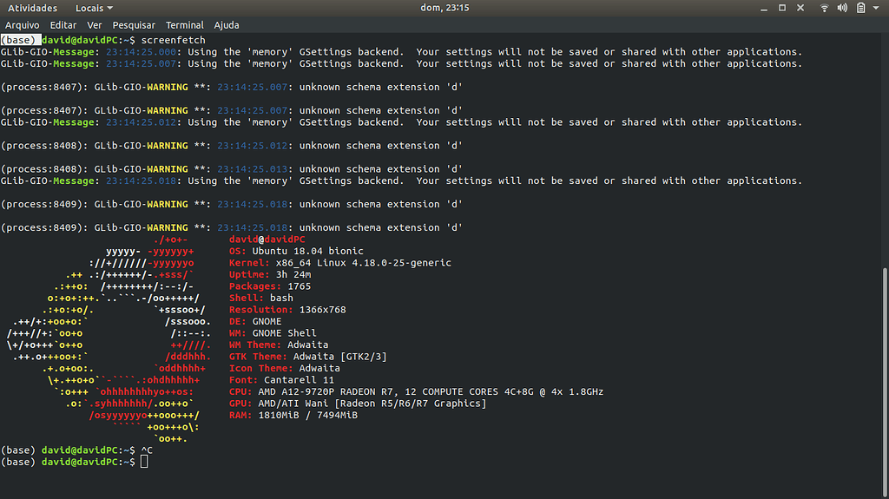Click the volume speaker icon

[x=842, y=8]
